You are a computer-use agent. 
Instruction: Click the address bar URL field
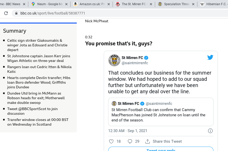tap(120, 13)
